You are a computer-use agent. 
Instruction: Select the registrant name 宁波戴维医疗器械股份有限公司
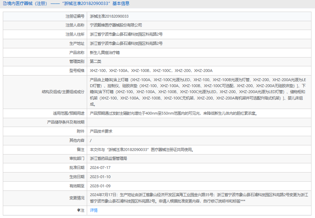coord(116,25)
